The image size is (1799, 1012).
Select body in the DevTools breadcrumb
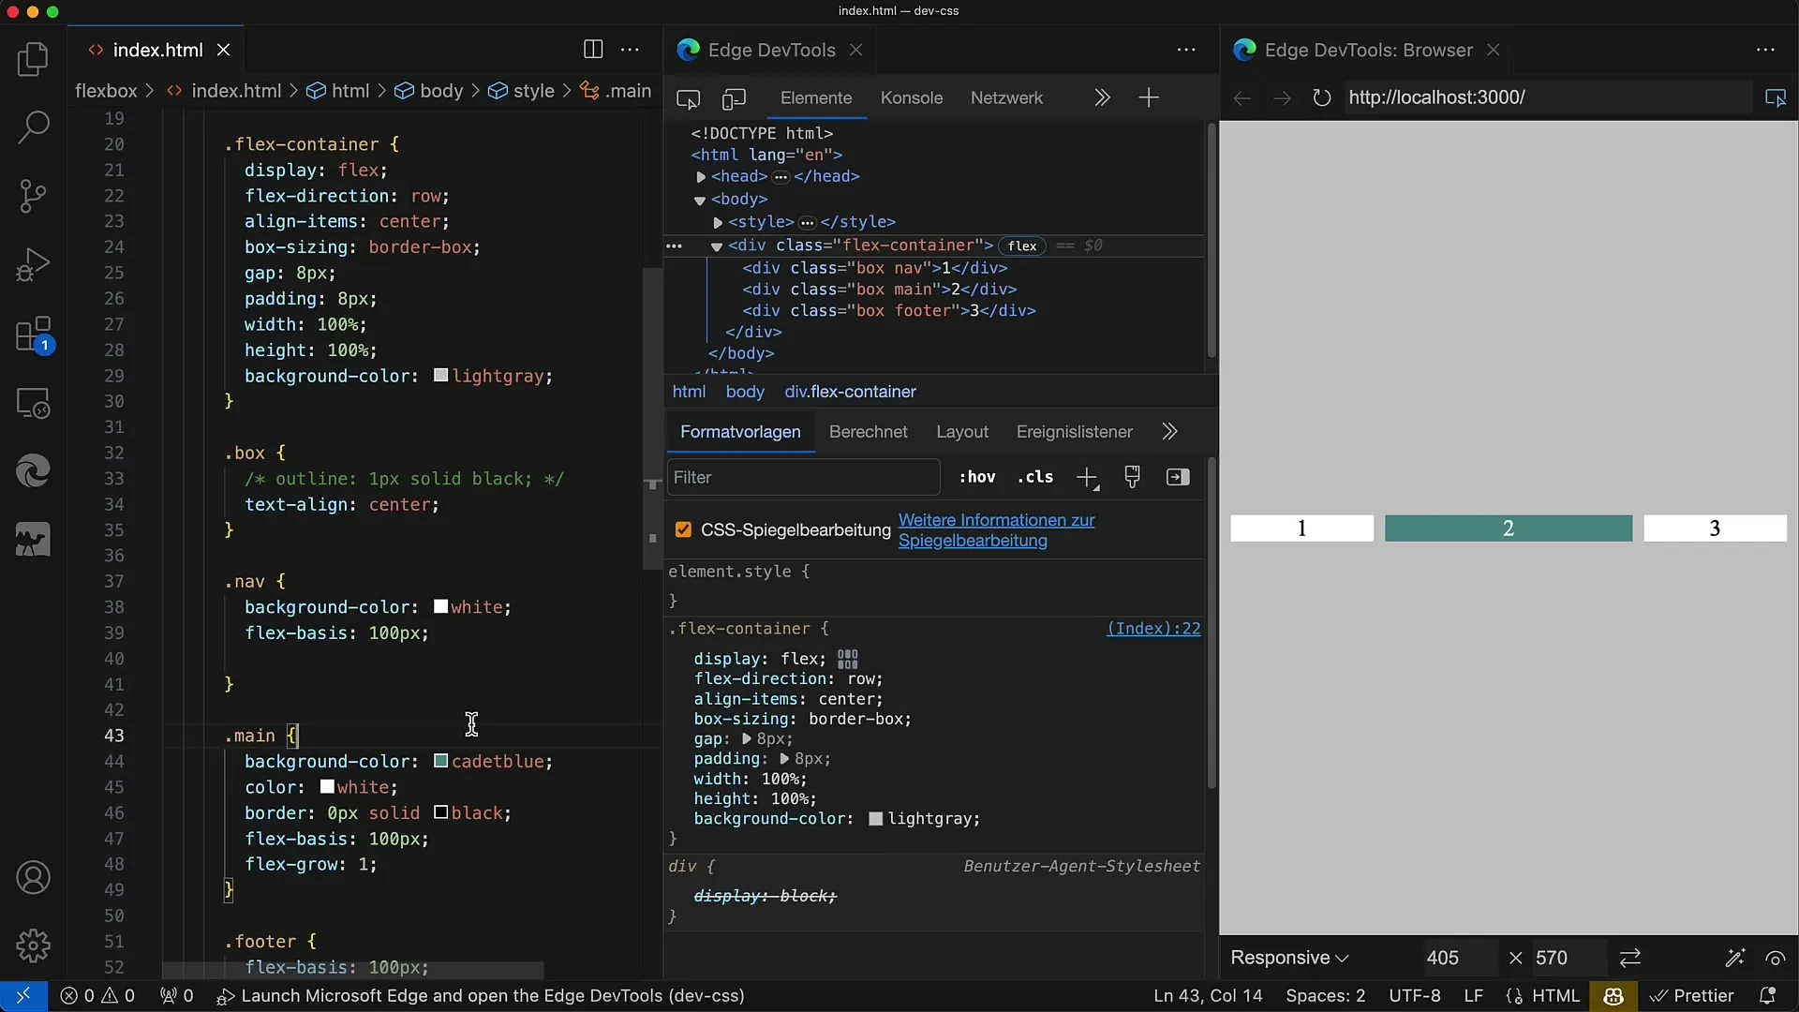[x=745, y=392]
